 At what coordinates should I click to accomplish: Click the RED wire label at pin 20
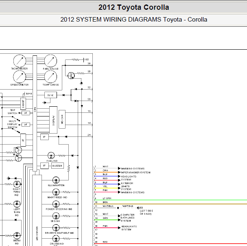point(105,242)
